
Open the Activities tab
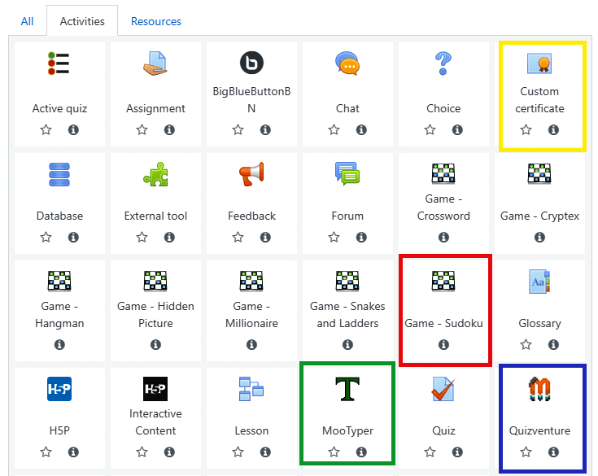[82, 21]
